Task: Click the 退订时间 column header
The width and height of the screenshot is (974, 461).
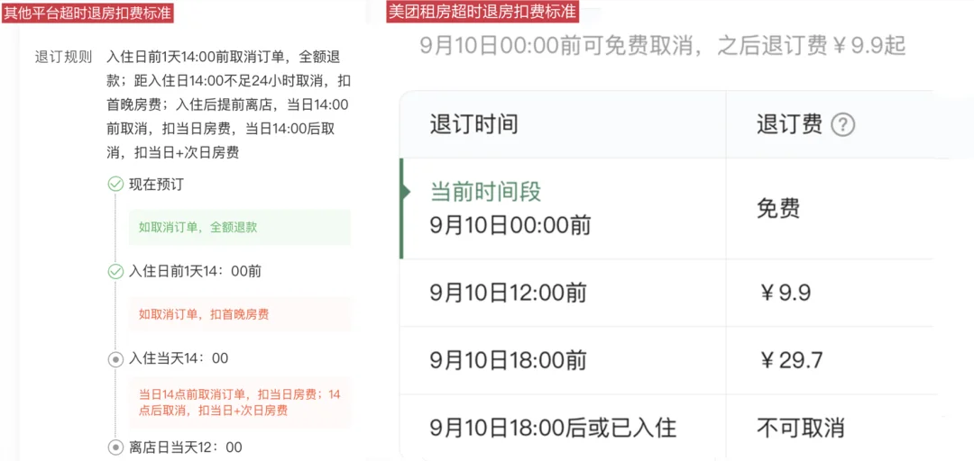Action: (474, 126)
